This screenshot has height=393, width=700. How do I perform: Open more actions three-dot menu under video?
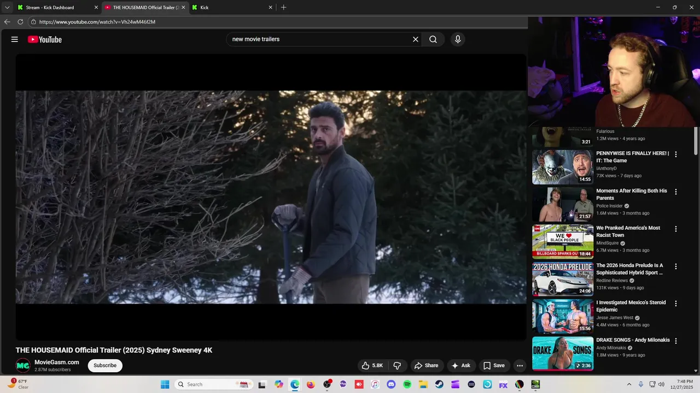(520, 366)
